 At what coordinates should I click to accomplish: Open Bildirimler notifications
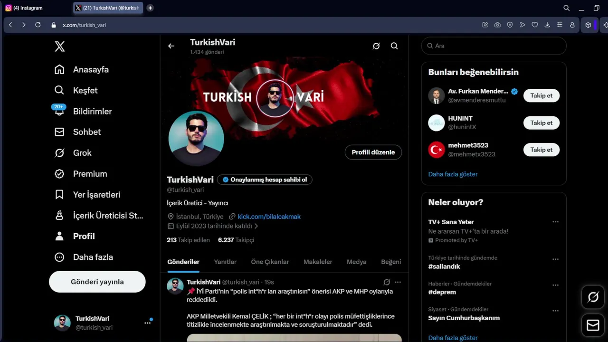(x=83, y=111)
